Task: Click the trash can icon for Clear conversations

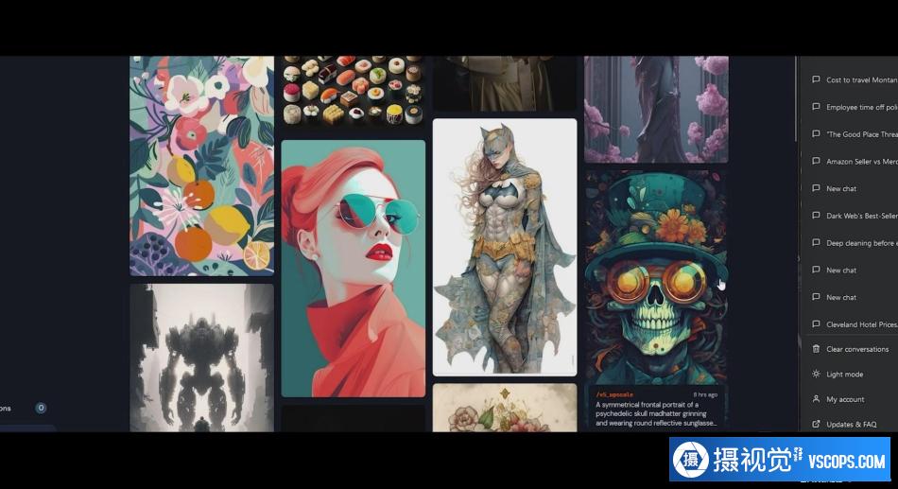Action: pos(816,349)
